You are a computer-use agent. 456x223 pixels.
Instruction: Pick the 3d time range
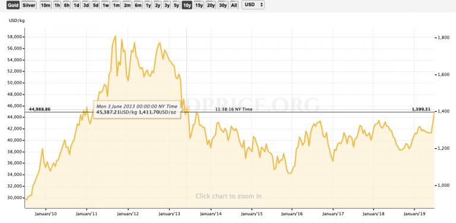(86, 5)
